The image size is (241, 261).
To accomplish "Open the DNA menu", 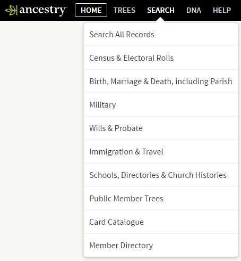I will [194, 10].
